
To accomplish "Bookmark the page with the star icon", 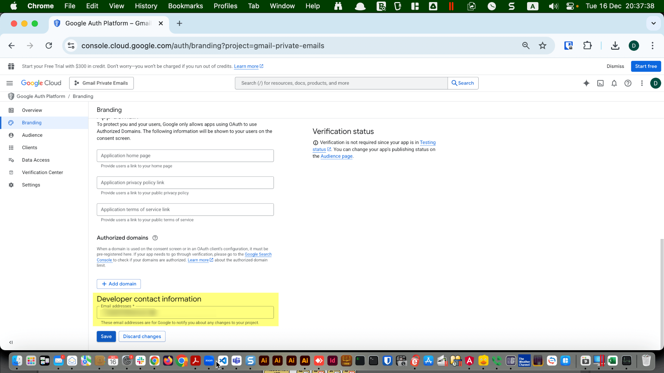I will pos(543,45).
